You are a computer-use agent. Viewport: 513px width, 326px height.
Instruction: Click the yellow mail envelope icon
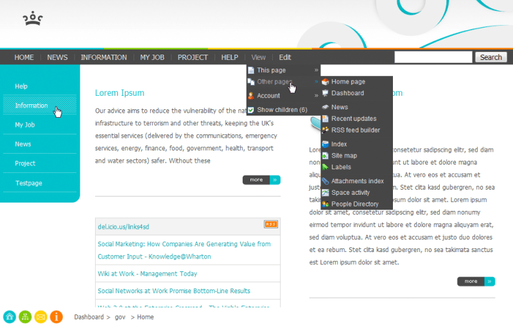[40, 316]
